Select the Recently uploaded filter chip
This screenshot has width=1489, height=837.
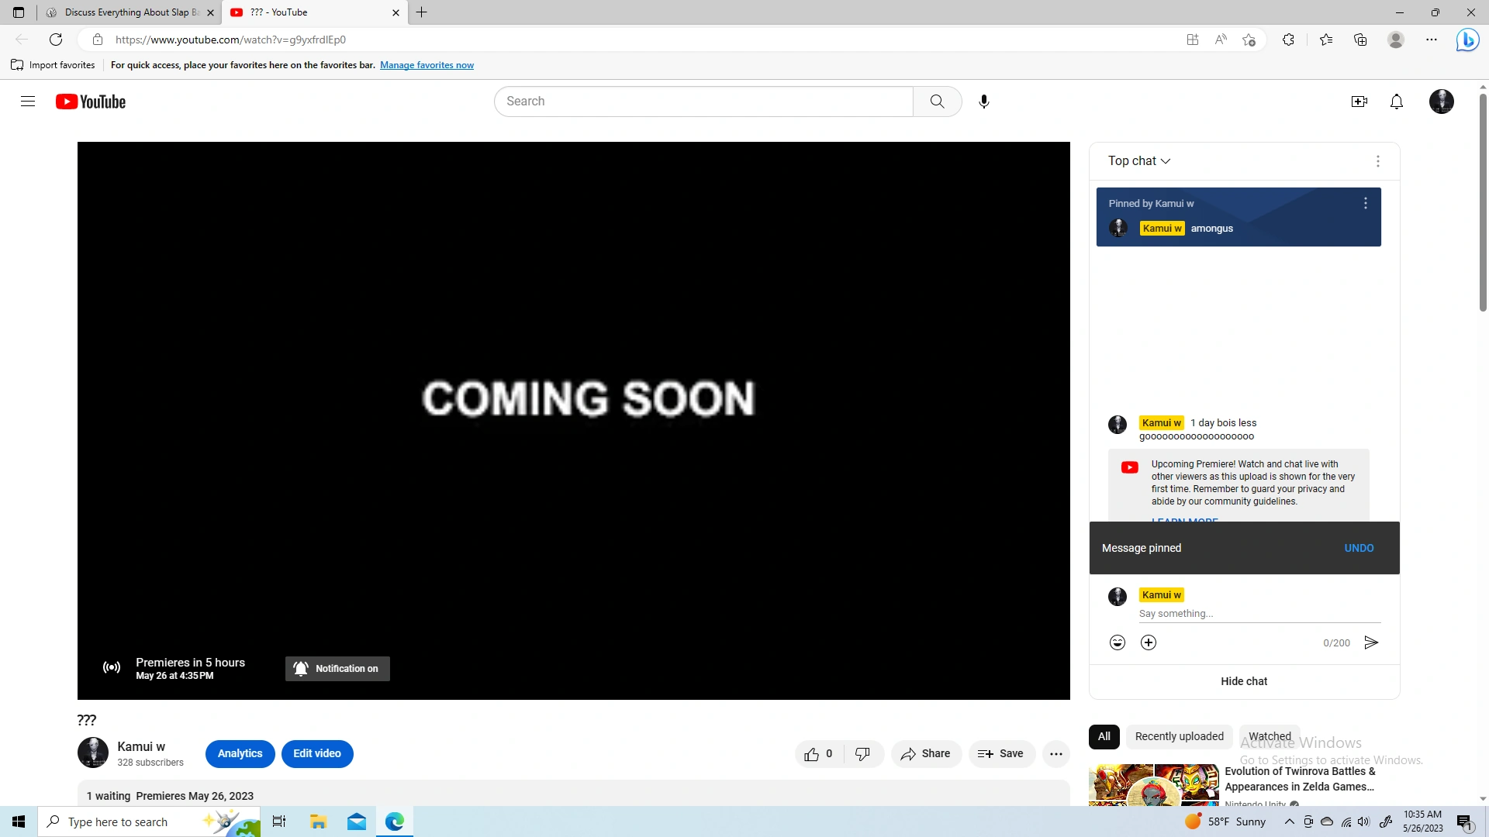coord(1179,736)
